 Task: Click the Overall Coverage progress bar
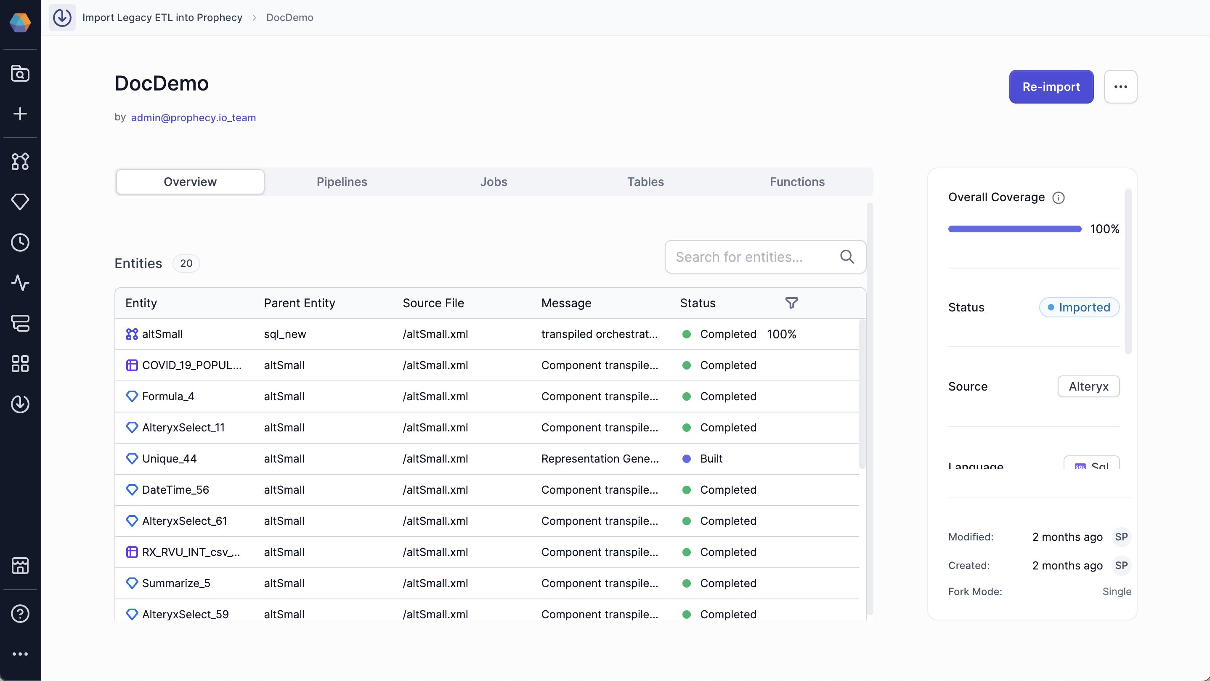click(x=1015, y=229)
